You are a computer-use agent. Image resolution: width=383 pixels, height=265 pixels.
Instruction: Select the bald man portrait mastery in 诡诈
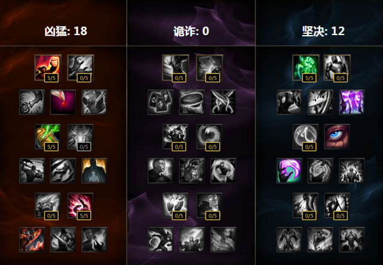point(161,171)
